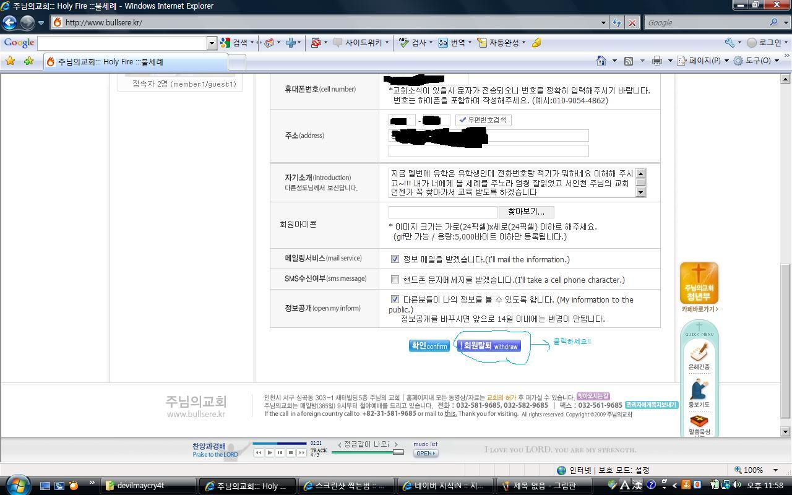This screenshot has width=792, height=495.
Task: Click the member icon file path field
Action: click(x=442, y=212)
